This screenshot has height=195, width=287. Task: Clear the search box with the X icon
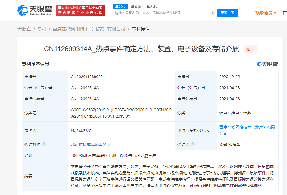[213, 13]
